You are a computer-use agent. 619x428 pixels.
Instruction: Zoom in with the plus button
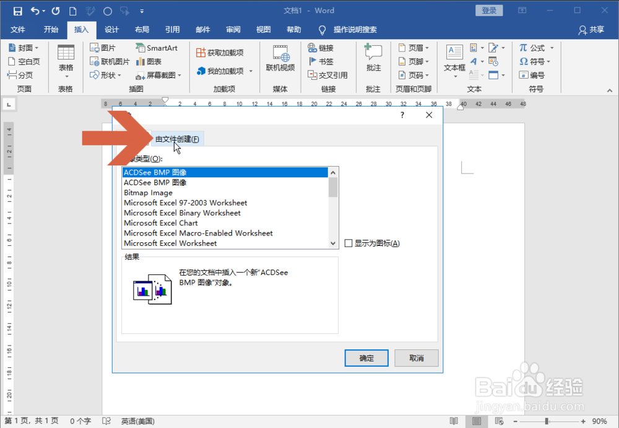(583, 421)
